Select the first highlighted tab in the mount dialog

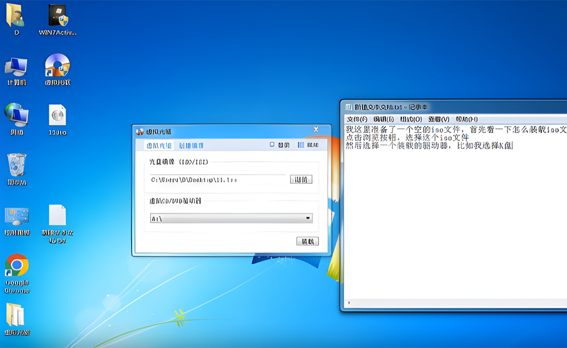(158, 145)
